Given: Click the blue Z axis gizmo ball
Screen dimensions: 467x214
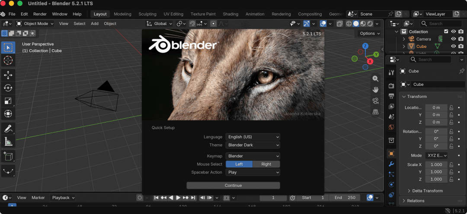Looking at the screenshot, I should coord(365,46).
